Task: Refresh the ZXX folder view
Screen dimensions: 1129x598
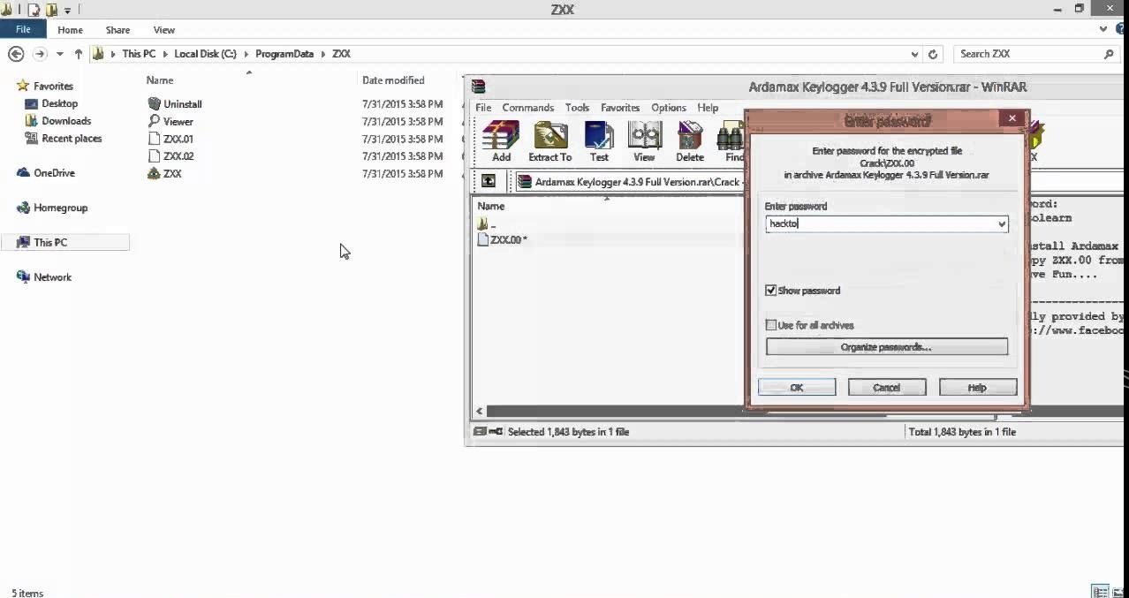Action: [933, 54]
